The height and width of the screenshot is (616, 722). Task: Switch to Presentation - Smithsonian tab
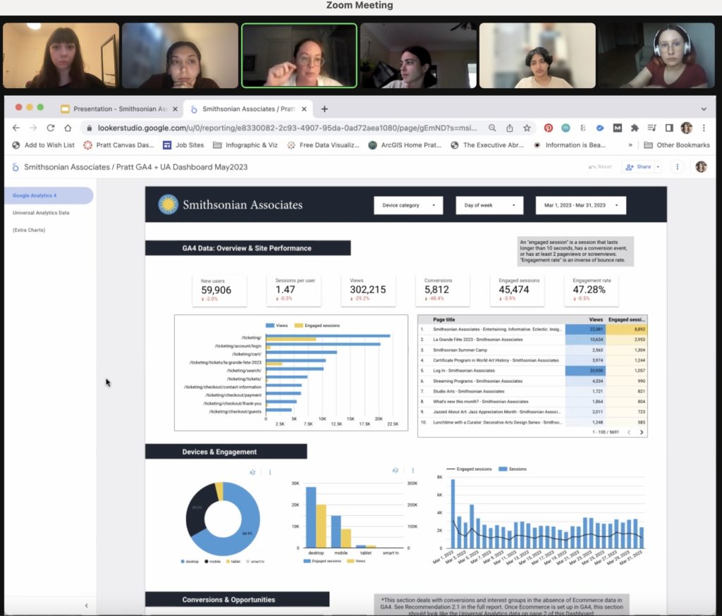click(118, 109)
